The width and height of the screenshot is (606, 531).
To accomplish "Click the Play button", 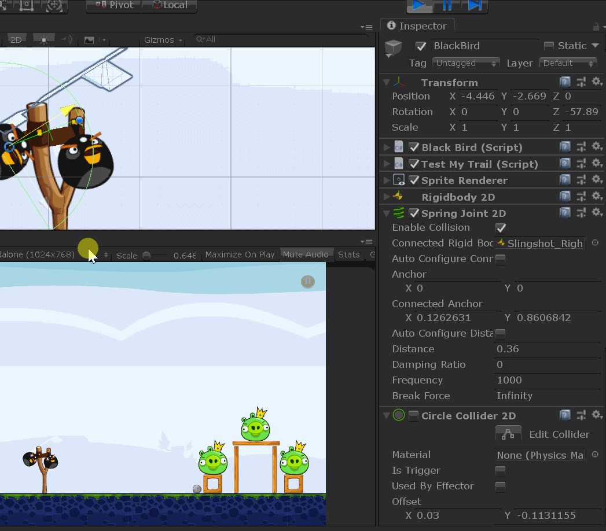I will click(420, 5).
